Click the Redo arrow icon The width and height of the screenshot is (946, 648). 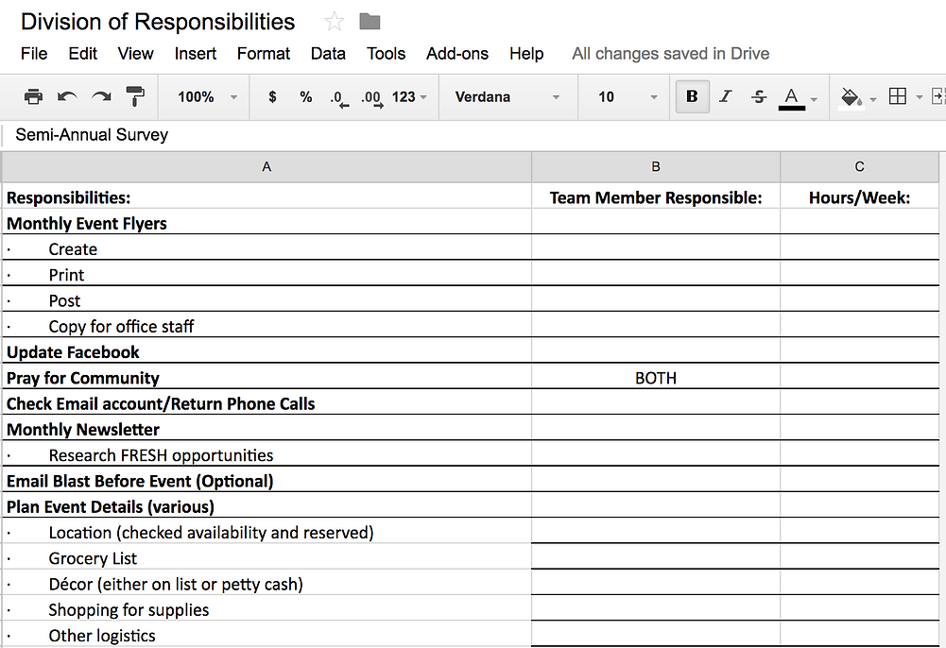tap(101, 96)
